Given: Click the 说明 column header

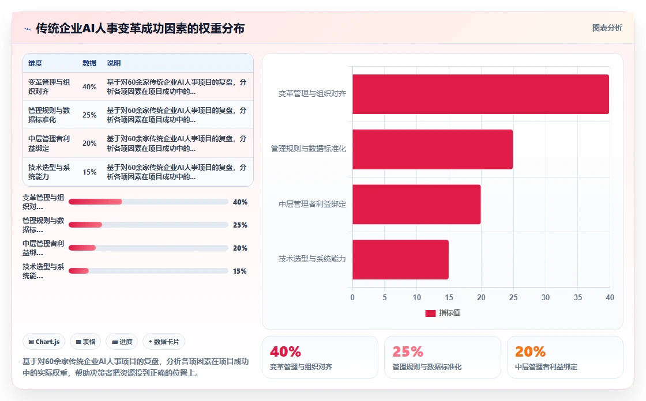Looking at the screenshot, I should (114, 63).
